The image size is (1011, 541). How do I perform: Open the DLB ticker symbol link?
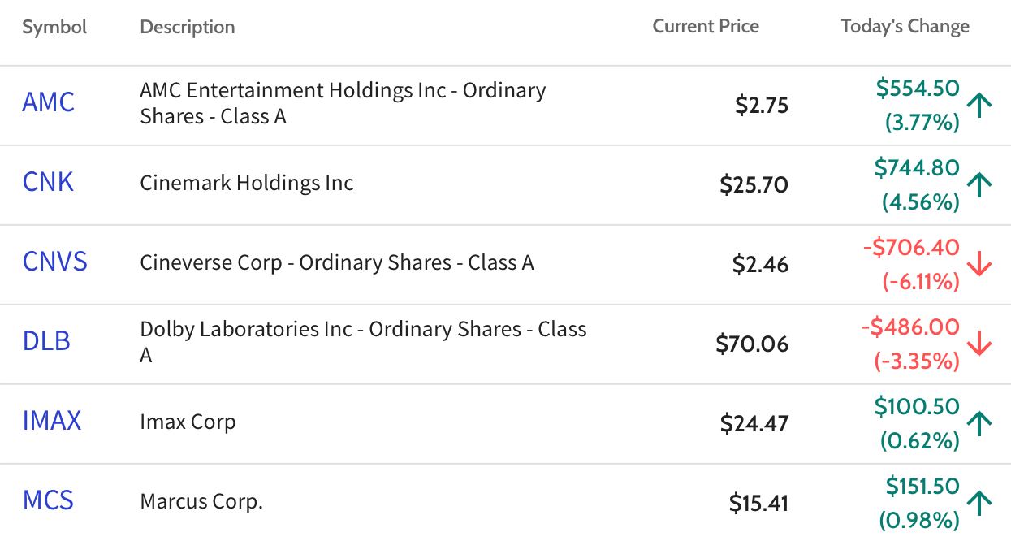coord(47,341)
